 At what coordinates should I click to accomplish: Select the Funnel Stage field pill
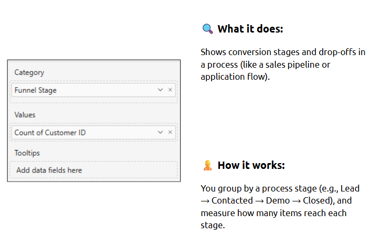tap(93, 90)
